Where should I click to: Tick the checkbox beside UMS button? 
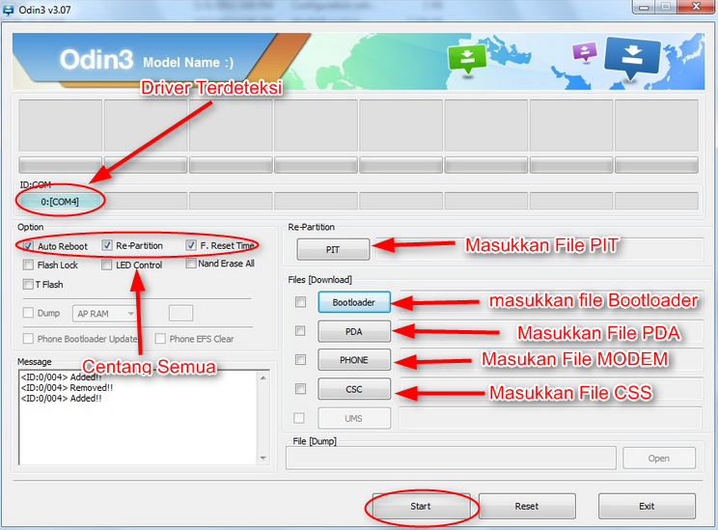click(x=298, y=418)
